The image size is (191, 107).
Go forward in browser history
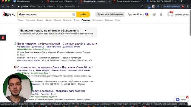coord(8,7)
